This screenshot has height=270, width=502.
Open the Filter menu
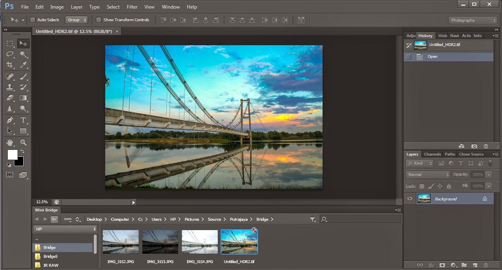(x=132, y=7)
